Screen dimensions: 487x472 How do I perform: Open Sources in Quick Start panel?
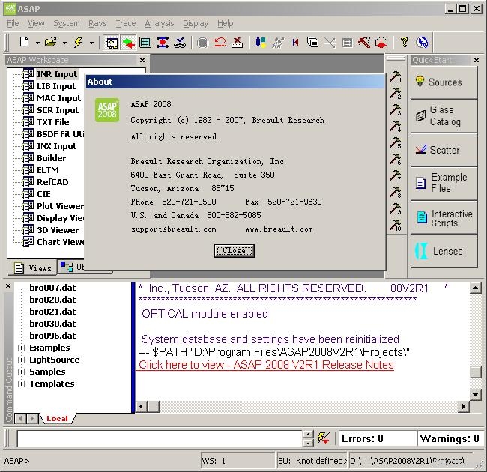pos(444,82)
